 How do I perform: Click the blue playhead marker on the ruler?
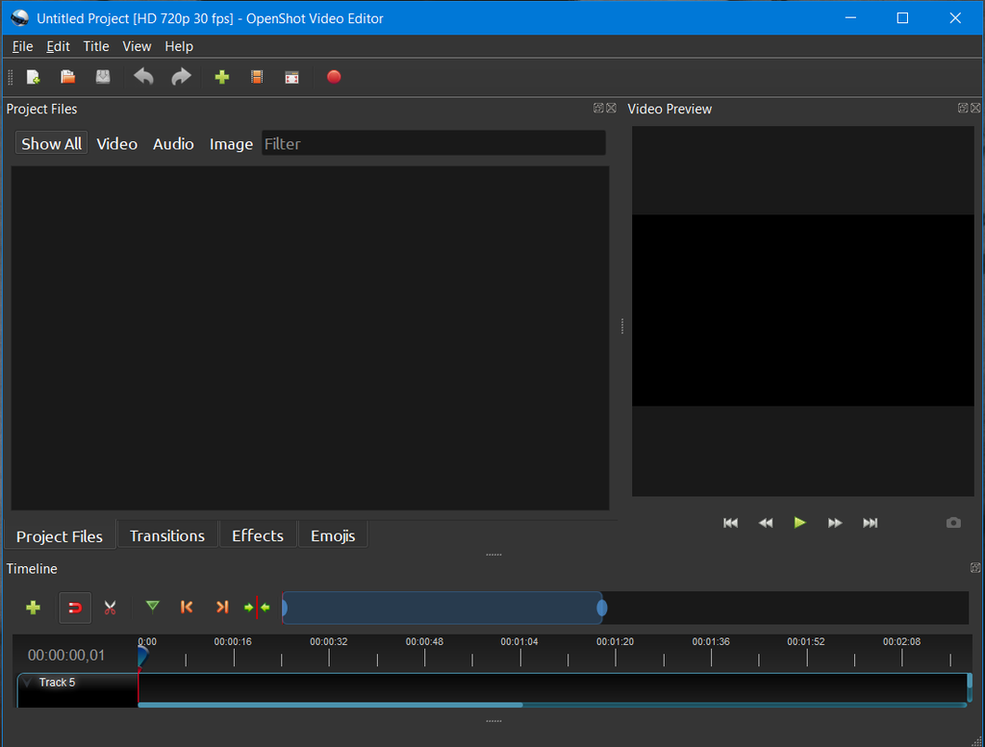(x=142, y=657)
